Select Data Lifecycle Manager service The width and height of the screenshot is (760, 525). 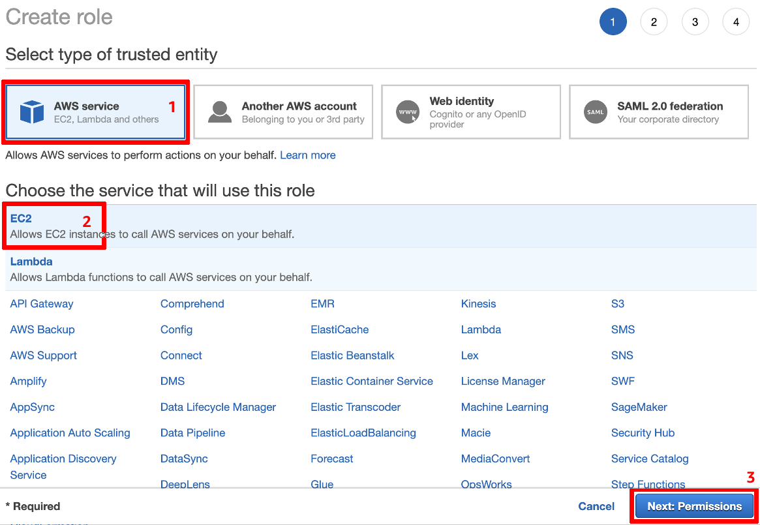(x=218, y=407)
